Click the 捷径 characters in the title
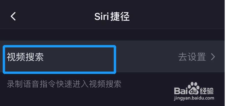Screen dimensions: 227x106 [x=120, y=16]
